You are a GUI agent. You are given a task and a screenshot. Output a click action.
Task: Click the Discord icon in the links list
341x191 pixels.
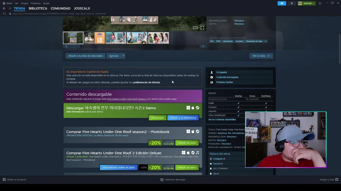coord(211,164)
